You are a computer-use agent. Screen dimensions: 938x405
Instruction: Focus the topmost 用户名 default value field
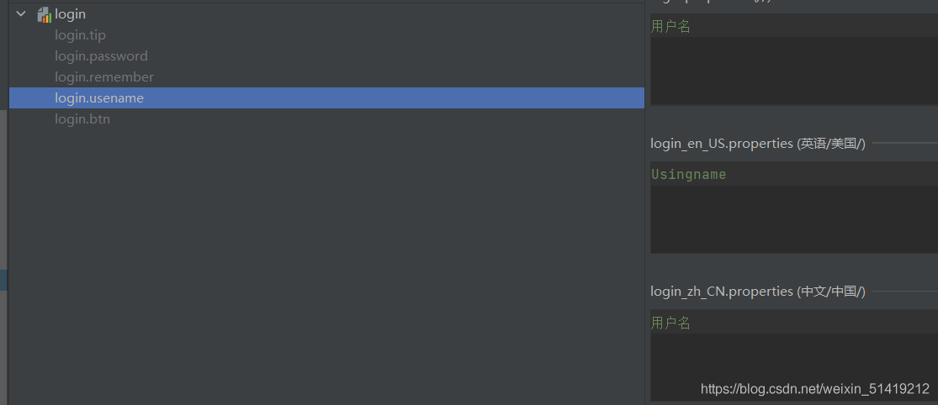point(670,27)
